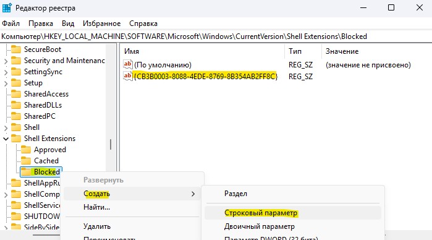Choose Удалить in the context menu

pos(97,226)
